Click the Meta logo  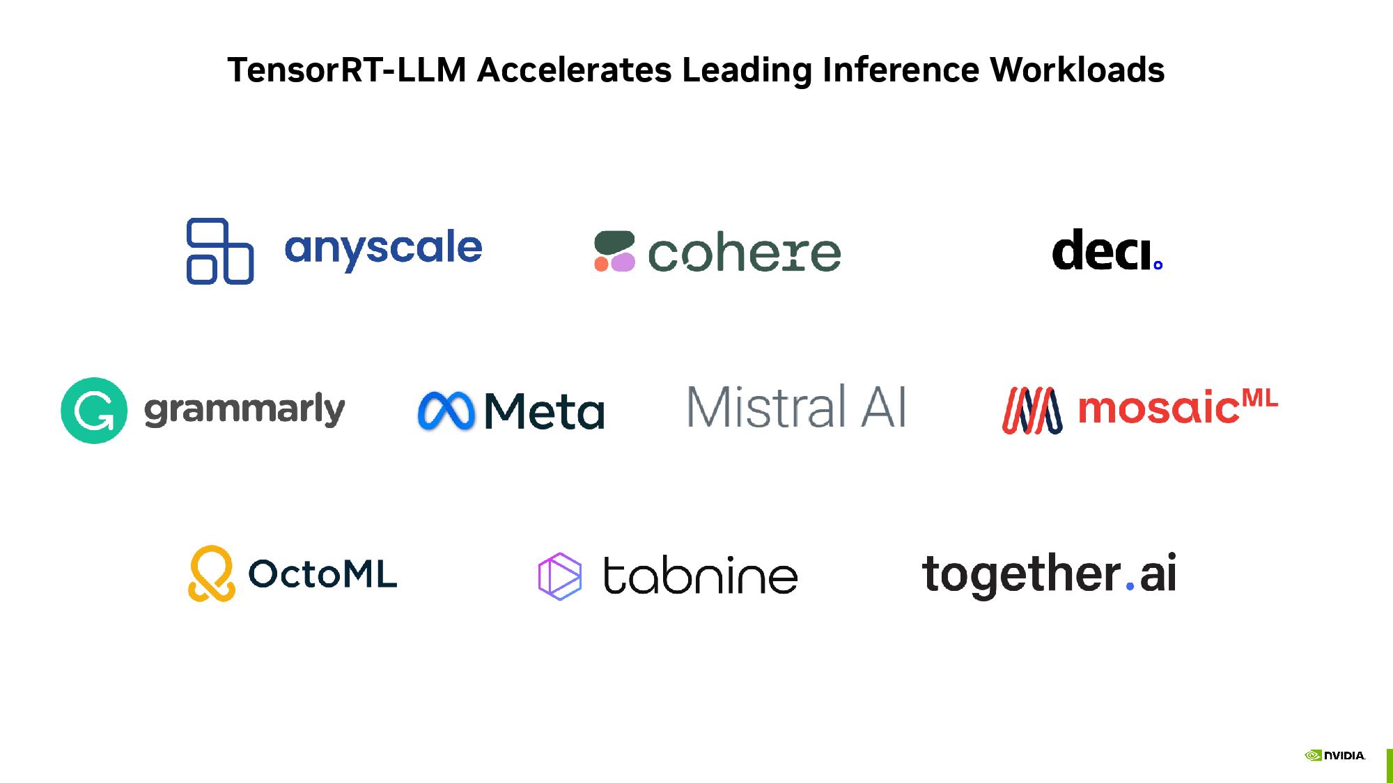[510, 410]
